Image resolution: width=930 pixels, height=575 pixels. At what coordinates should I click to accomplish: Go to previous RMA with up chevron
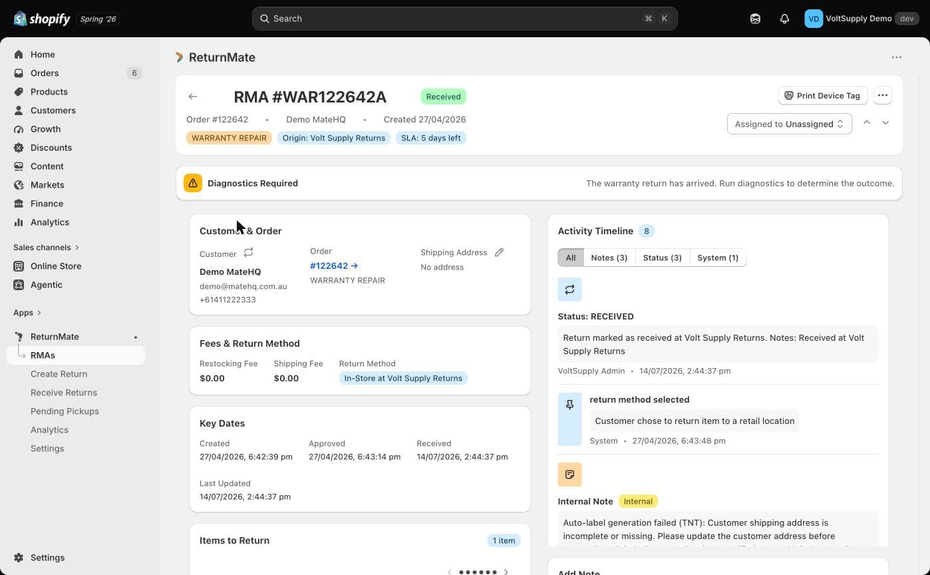pyautogui.click(x=867, y=122)
